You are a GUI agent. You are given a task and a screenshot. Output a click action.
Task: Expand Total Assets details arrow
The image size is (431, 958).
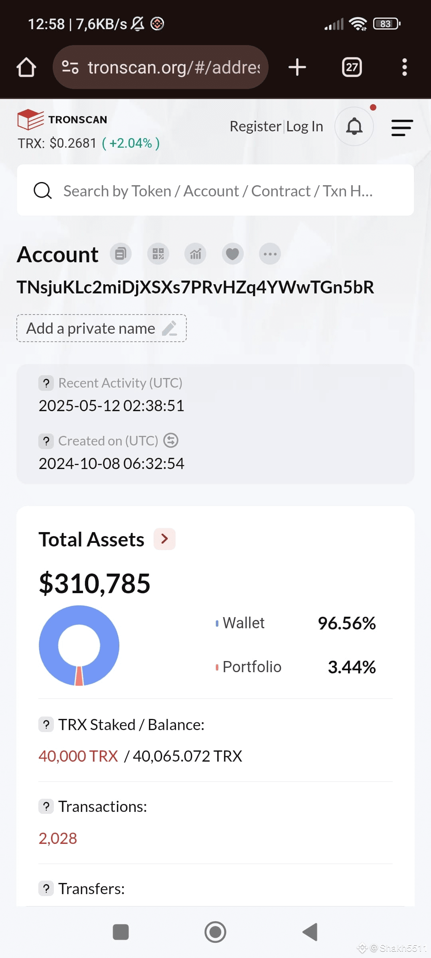[164, 539]
